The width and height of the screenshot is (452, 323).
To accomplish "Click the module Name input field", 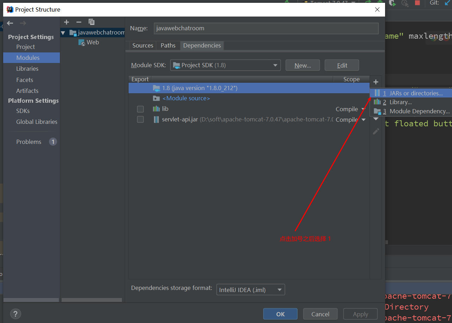I will pyautogui.click(x=266, y=28).
